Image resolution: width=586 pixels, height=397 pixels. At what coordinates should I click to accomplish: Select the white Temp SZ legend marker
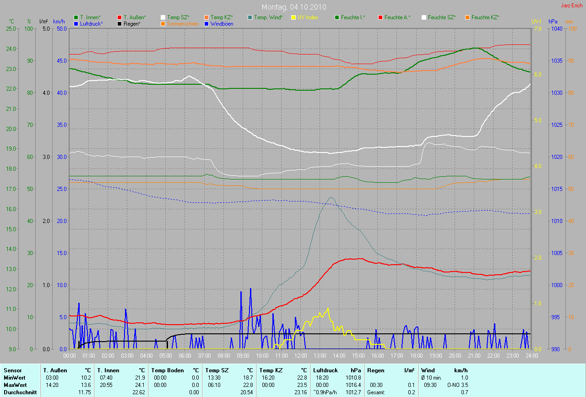click(163, 17)
